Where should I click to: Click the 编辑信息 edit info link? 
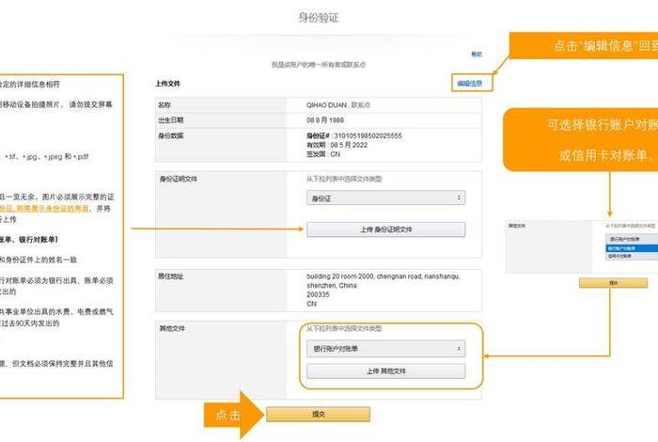click(469, 84)
